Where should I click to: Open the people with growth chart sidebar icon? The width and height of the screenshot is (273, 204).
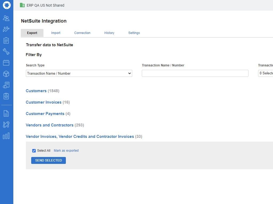point(6,29)
